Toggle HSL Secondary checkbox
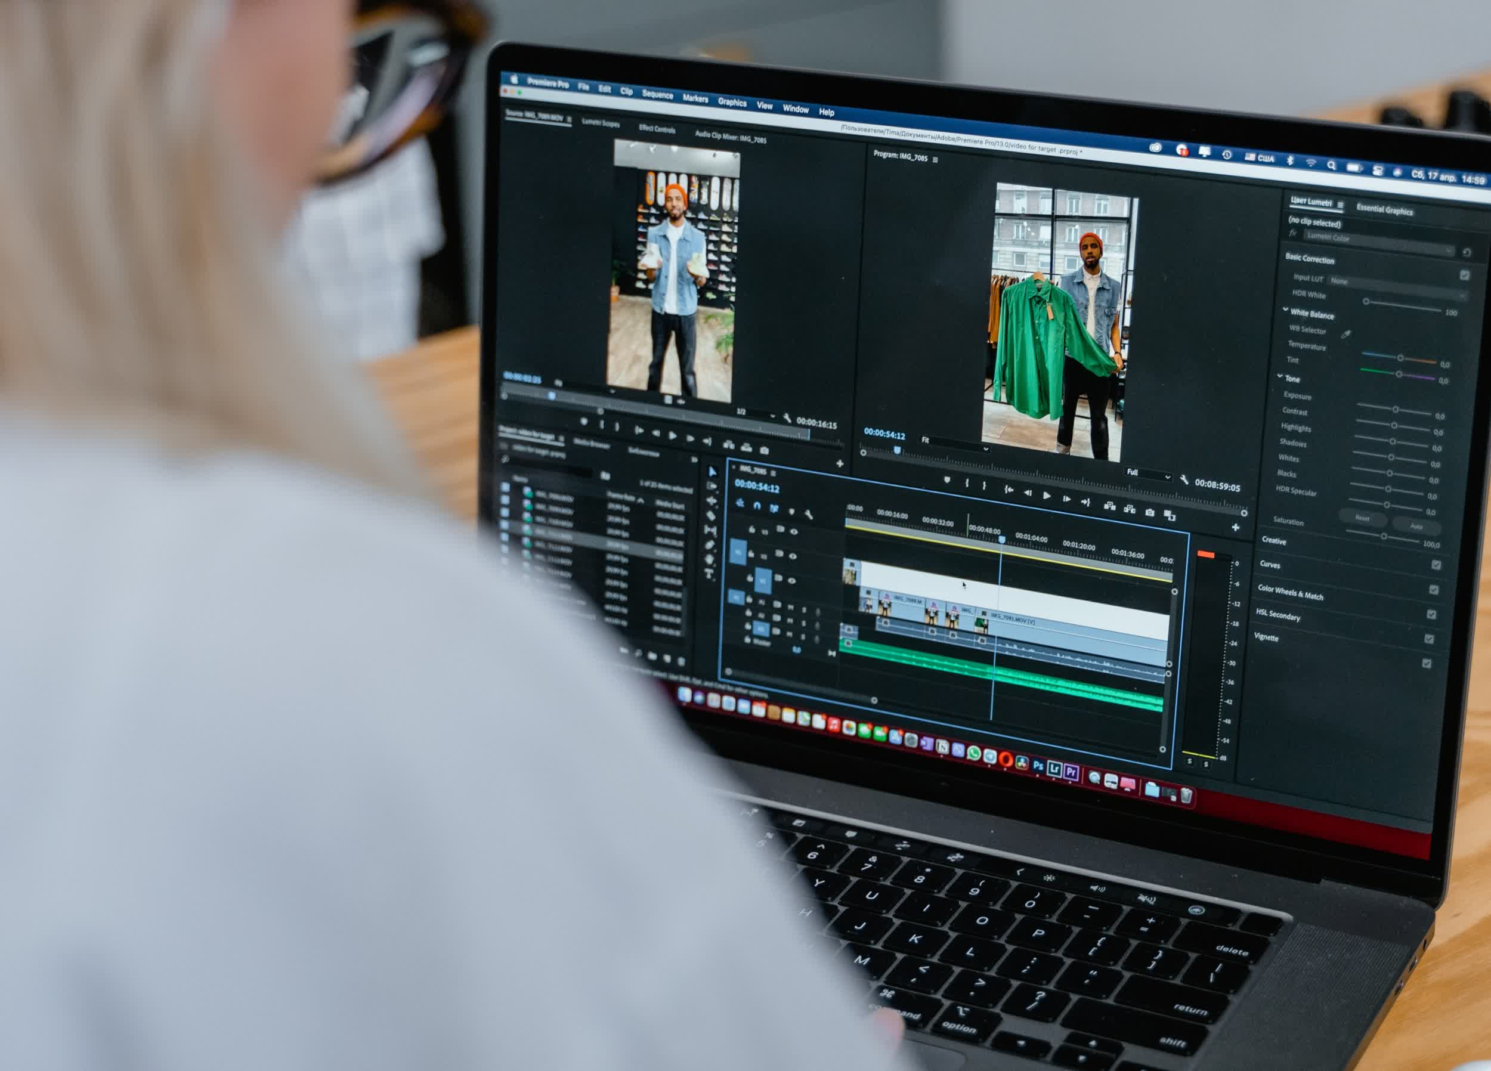The width and height of the screenshot is (1491, 1071). point(1428,639)
